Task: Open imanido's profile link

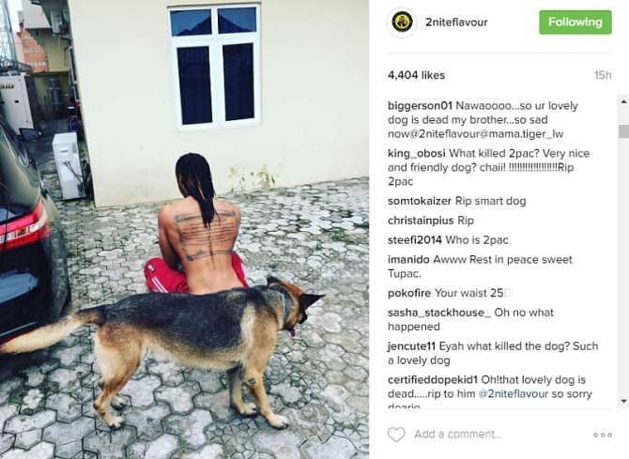Action: 408,260
